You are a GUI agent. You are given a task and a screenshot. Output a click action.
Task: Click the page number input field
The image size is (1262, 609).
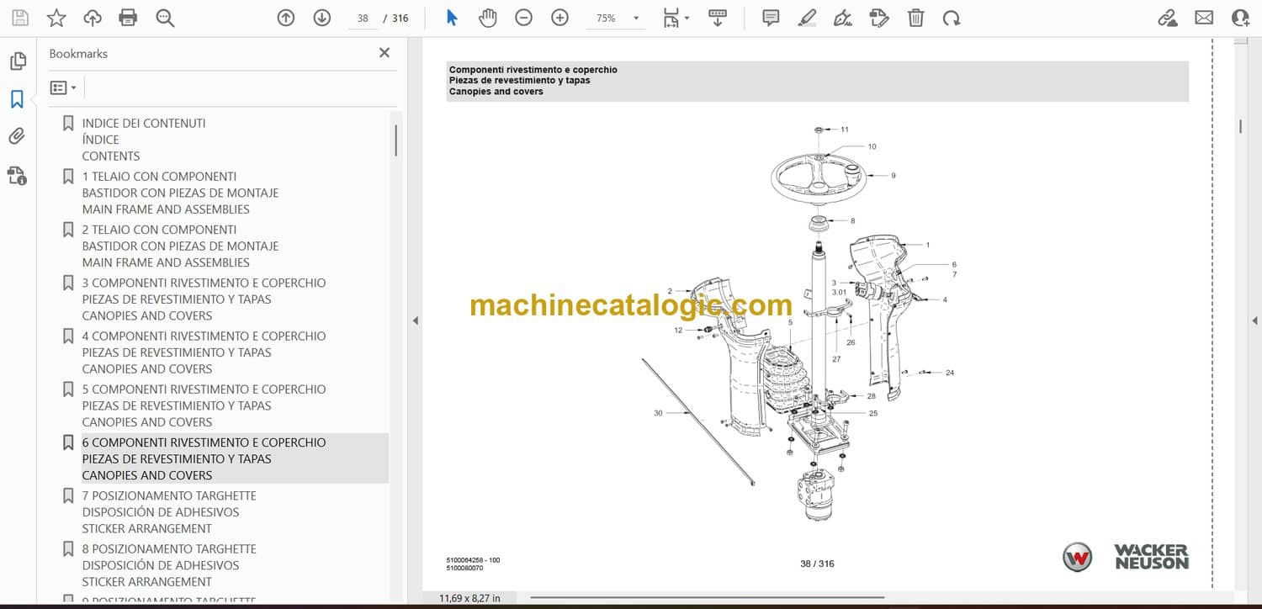click(363, 18)
